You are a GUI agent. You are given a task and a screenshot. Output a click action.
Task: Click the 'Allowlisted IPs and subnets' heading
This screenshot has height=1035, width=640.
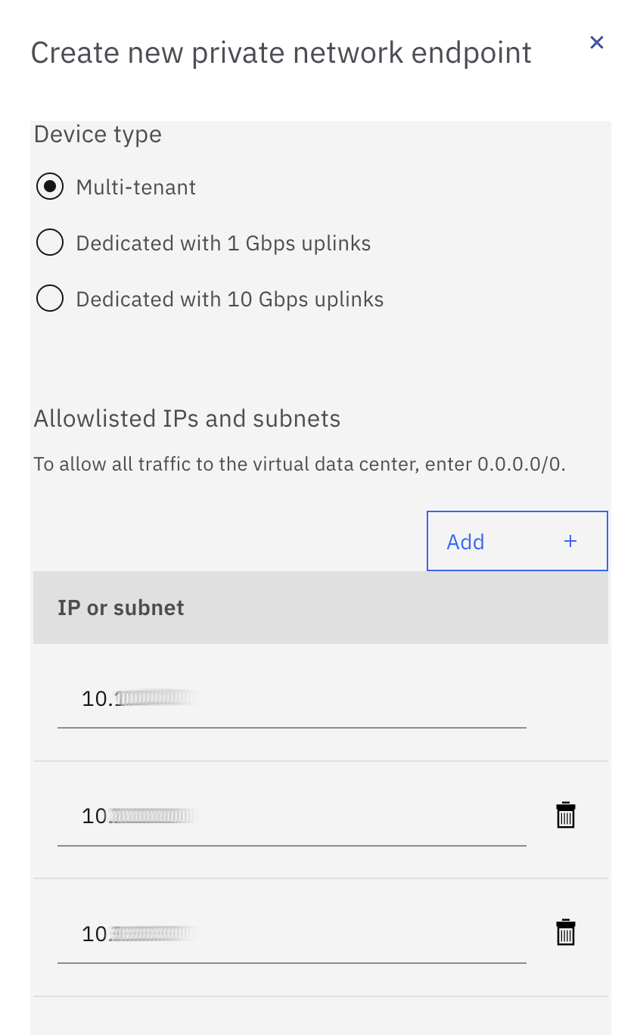click(x=187, y=418)
